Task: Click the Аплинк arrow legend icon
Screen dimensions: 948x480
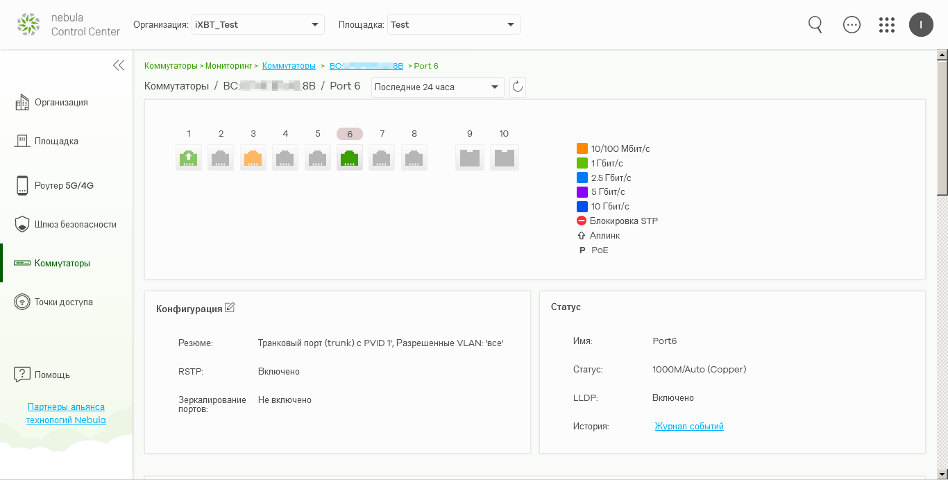Action: point(582,236)
